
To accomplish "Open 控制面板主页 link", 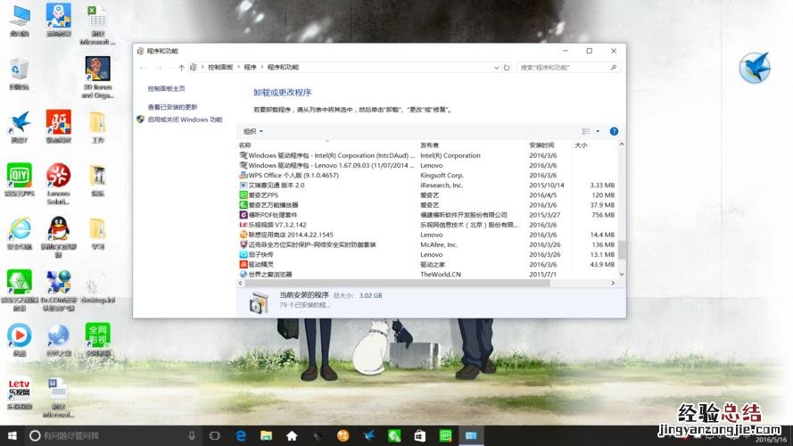I will (166, 88).
